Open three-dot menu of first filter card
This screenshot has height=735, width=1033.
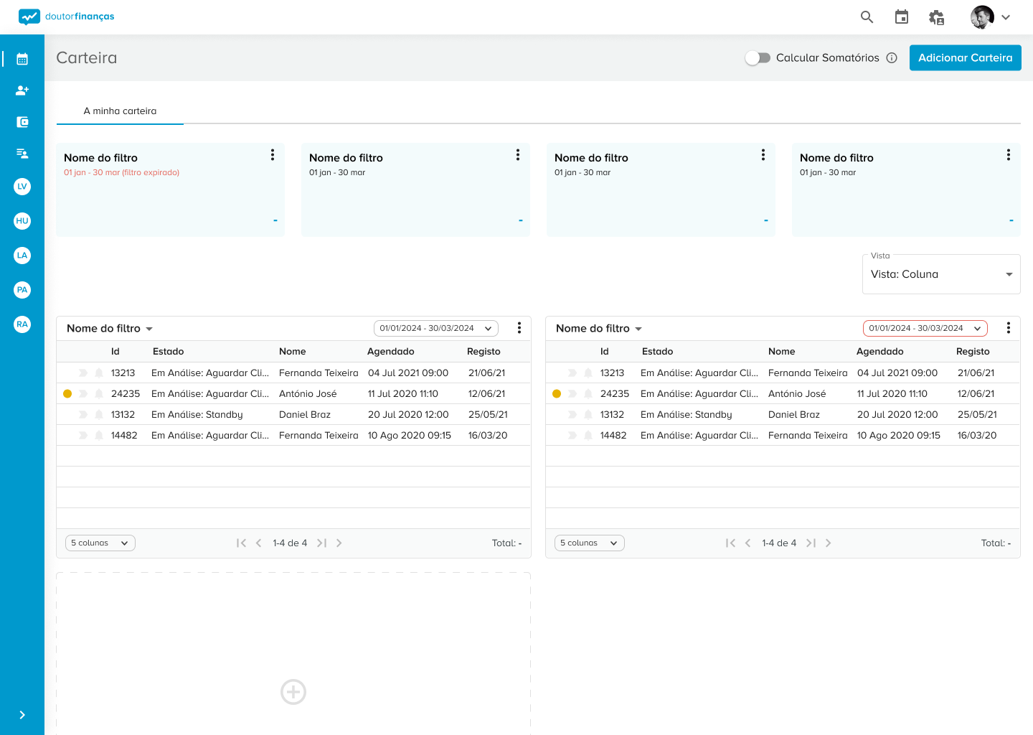pyautogui.click(x=273, y=155)
